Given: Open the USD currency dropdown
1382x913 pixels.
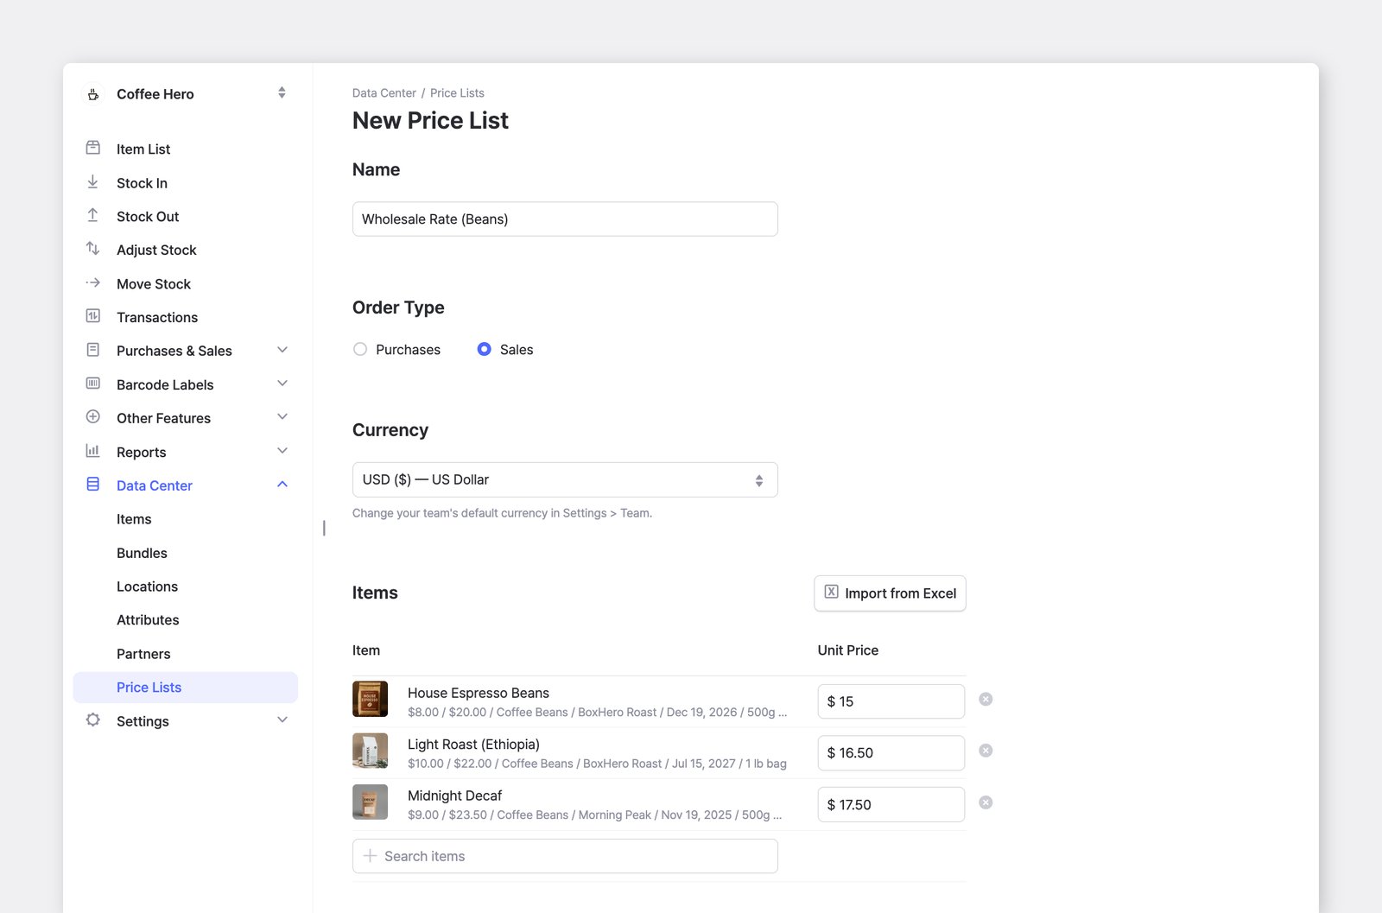Looking at the screenshot, I should 565,479.
